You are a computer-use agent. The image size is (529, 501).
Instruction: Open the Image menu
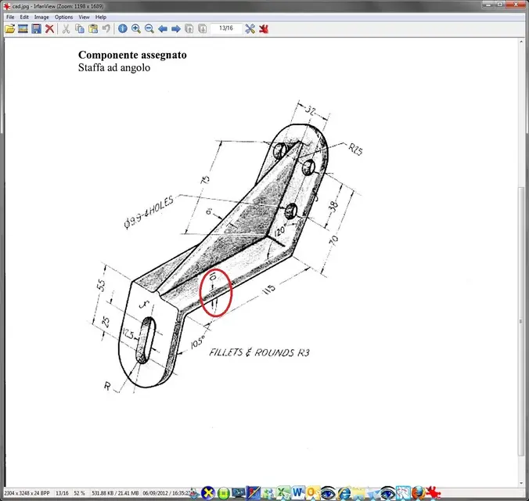click(x=41, y=17)
